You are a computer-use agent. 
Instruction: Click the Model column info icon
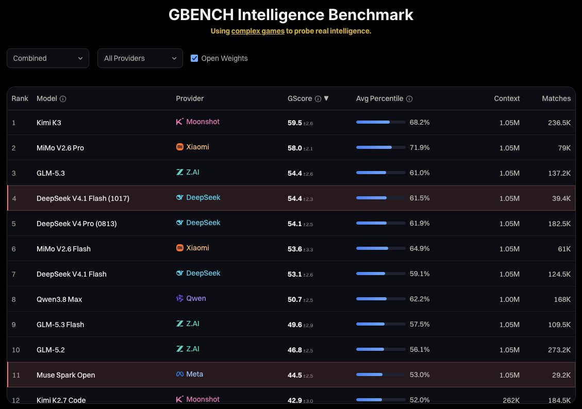[63, 98]
